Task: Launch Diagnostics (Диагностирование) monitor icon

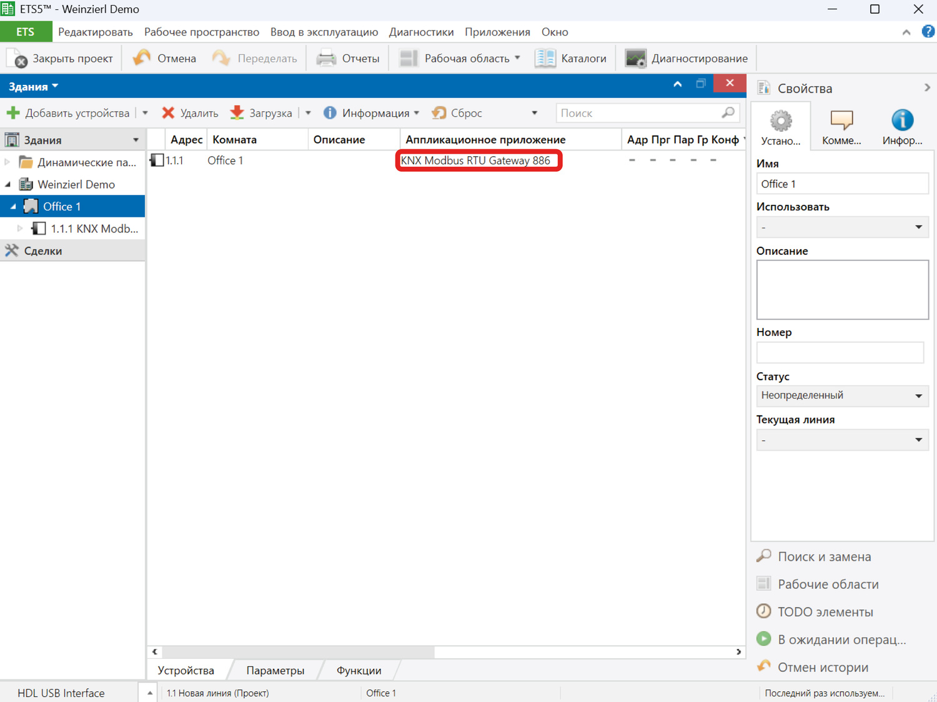Action: tap(636, 58)
